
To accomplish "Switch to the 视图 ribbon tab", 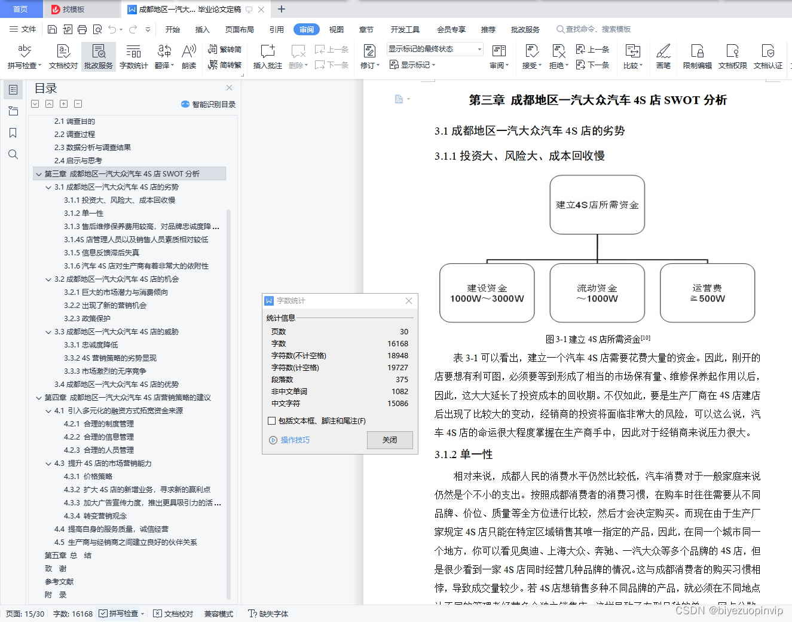I will pyautogui.click(x=337, y=29).
